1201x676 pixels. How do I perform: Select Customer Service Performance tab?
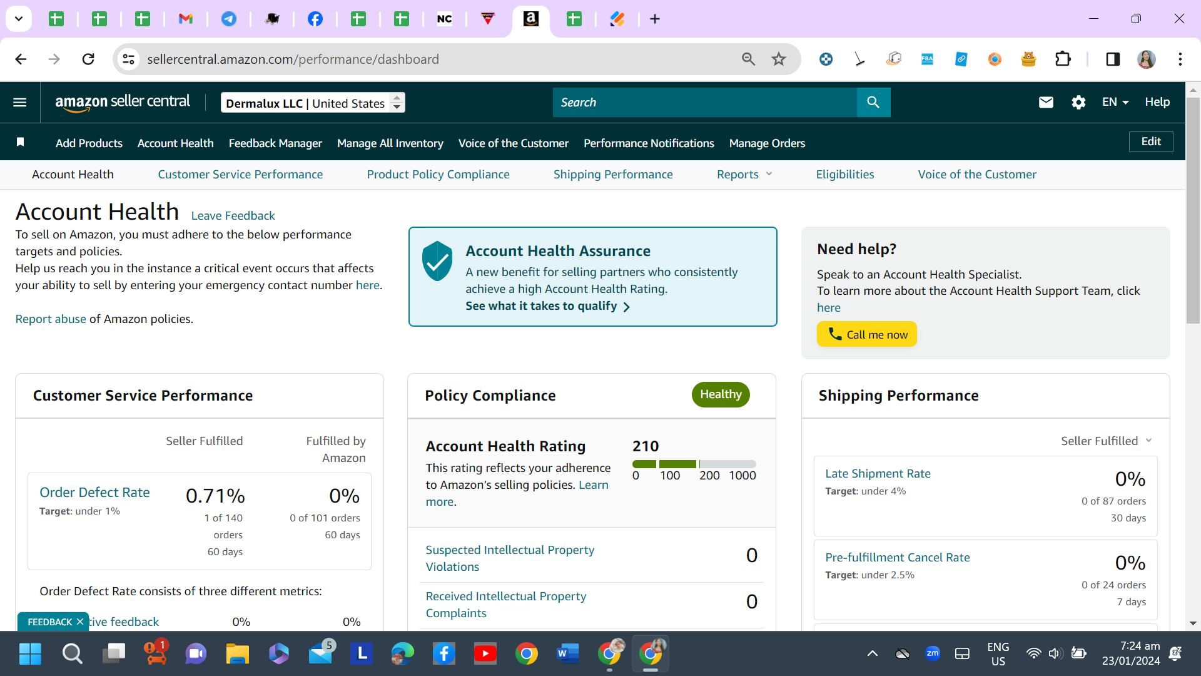tap(240, 175)
